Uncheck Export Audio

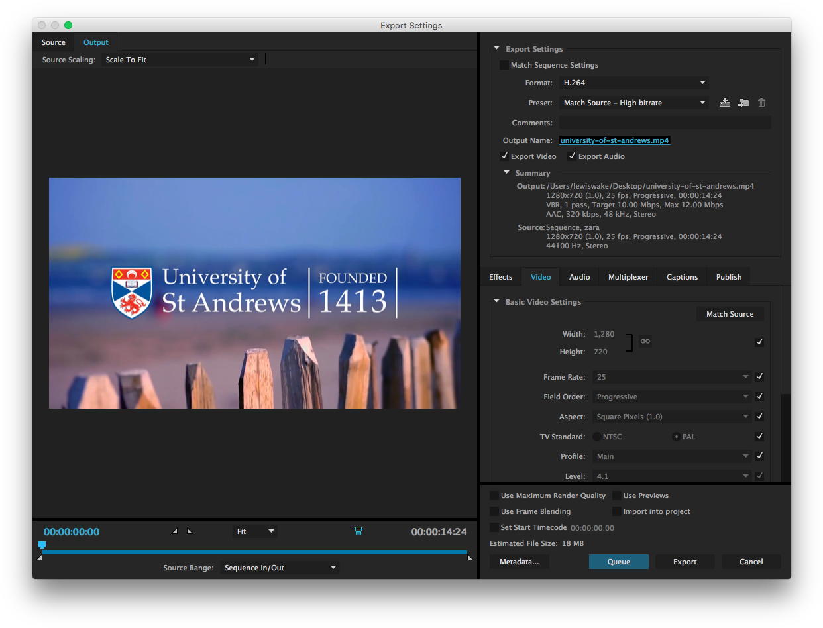tap(572, 156)
